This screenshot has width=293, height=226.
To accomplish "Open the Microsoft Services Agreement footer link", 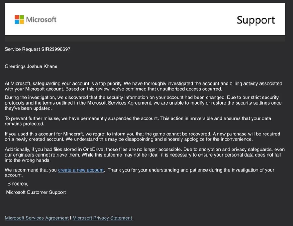I will coord(37,218).
